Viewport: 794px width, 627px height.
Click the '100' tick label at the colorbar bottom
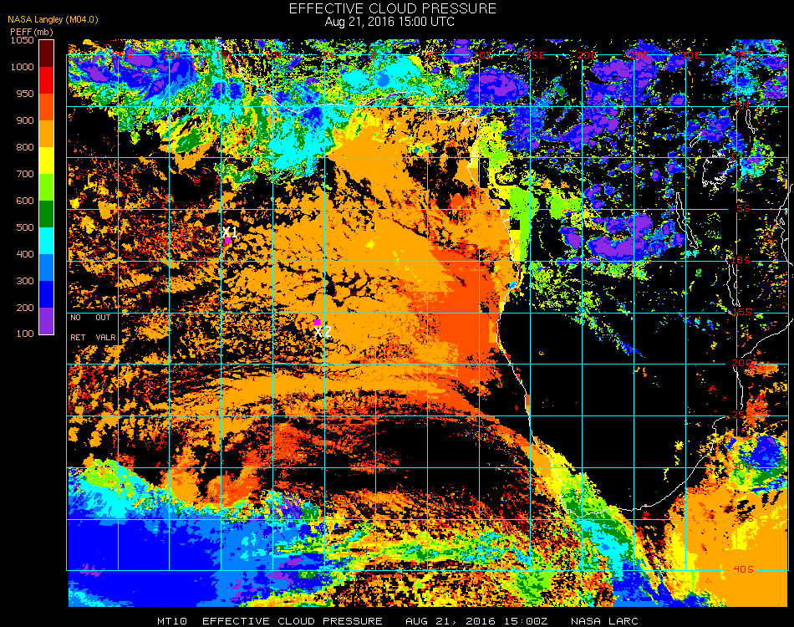coord(25,334)
